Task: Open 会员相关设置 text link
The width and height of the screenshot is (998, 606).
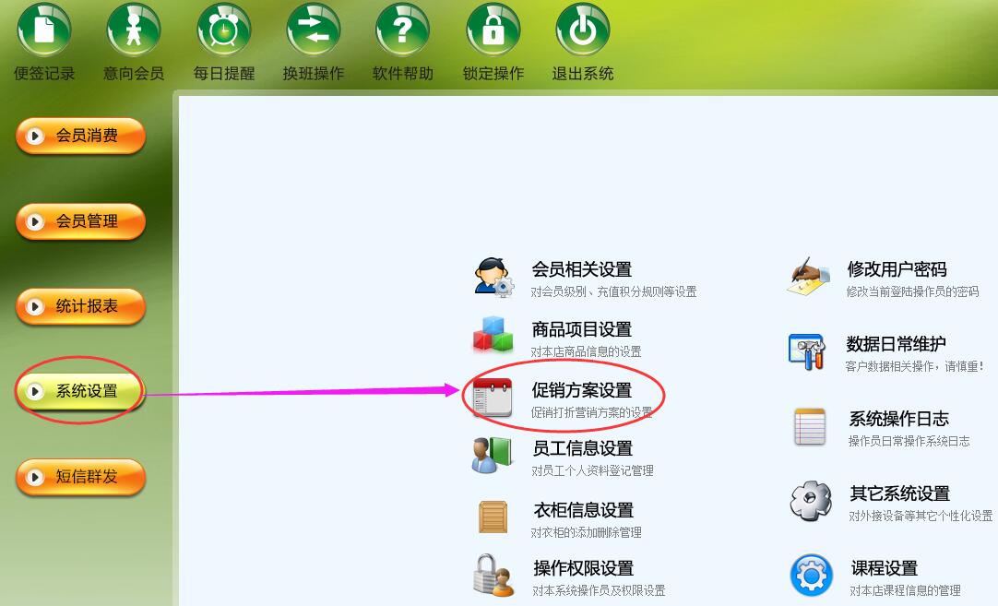Action: 582,270
